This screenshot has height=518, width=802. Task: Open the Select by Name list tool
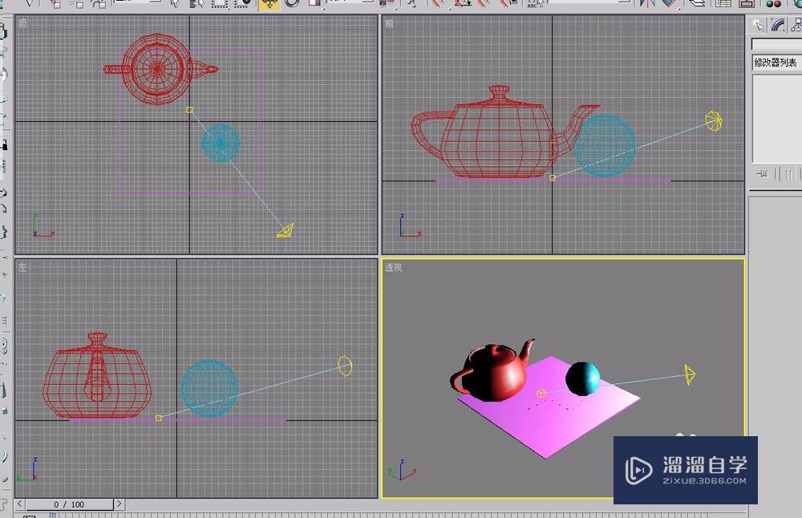[x=197, y=3]
